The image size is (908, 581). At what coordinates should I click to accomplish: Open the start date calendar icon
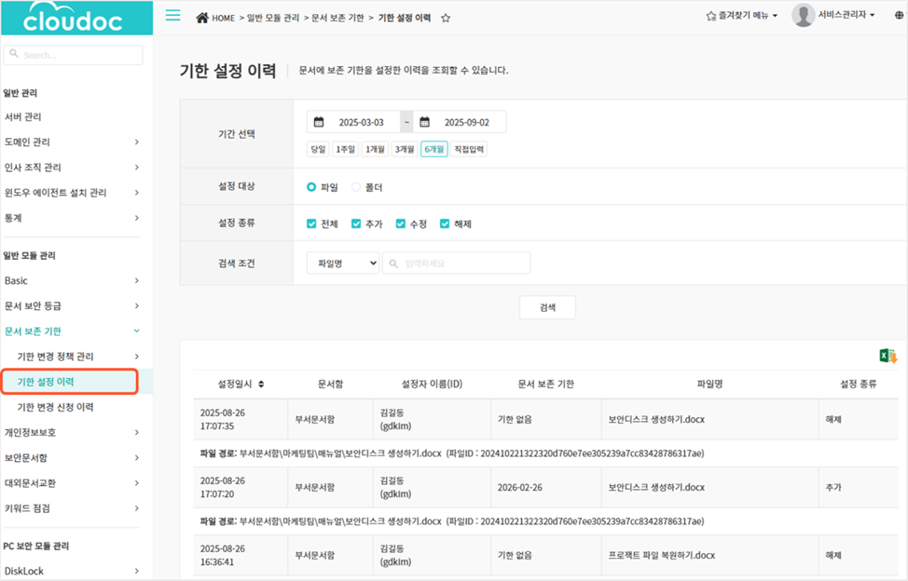pyautogui.click(x=319, y=122)
